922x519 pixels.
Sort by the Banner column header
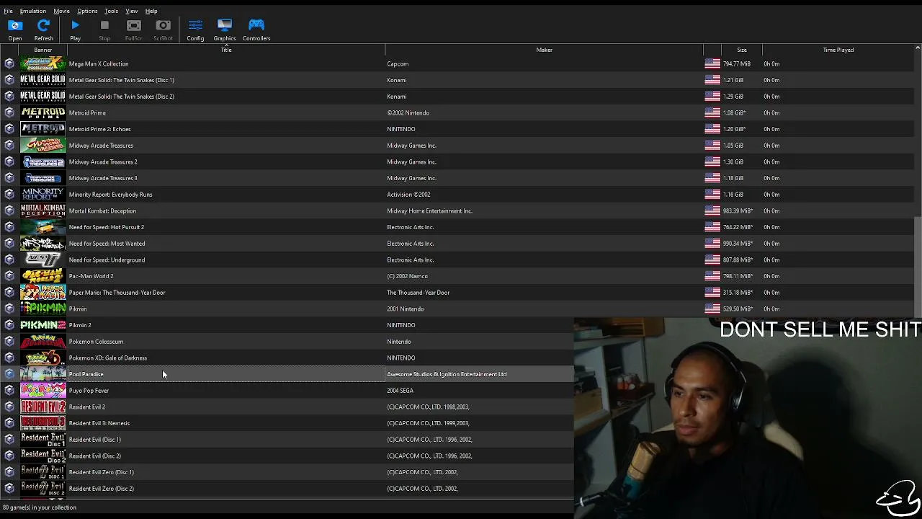coord(42,50)
